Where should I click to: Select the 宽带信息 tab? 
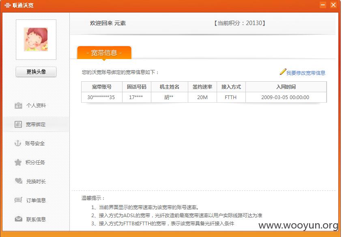coord(104,53)
